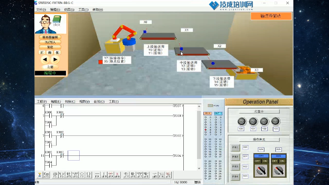Click the F8 application instruction icon
The width and height of the screenshot is (329, 185).
click(89, 175)
